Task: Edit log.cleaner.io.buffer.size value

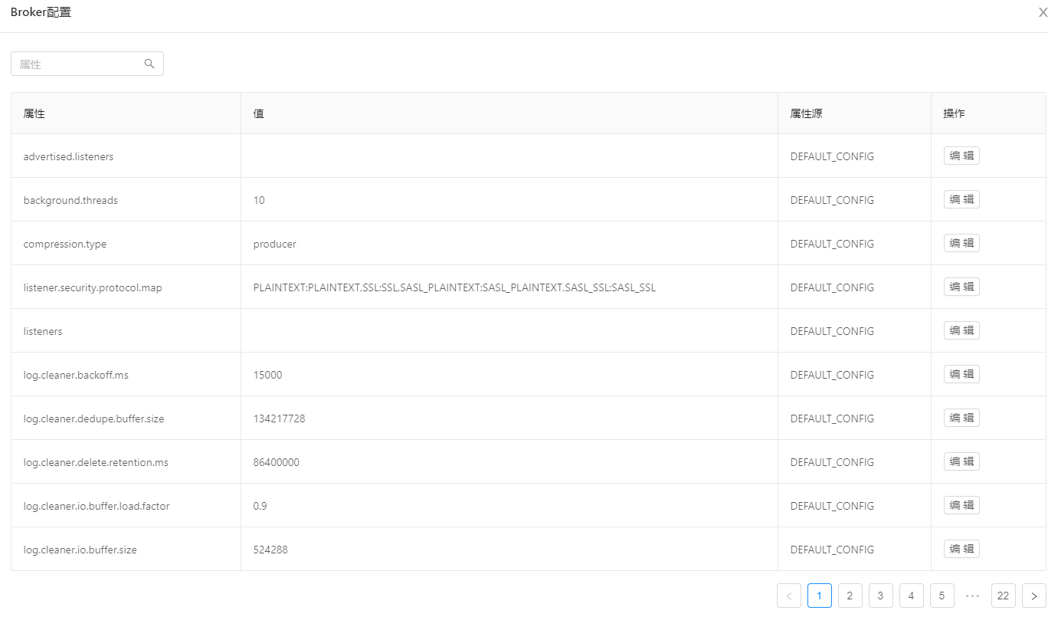Action: click(961, 549)
